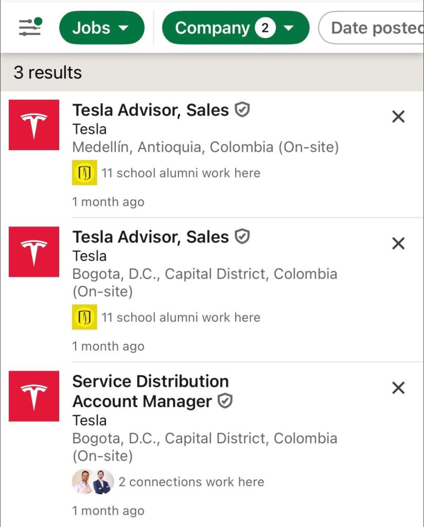Click Tesla logo on Medellín Sales listing

tap(34, 125)
